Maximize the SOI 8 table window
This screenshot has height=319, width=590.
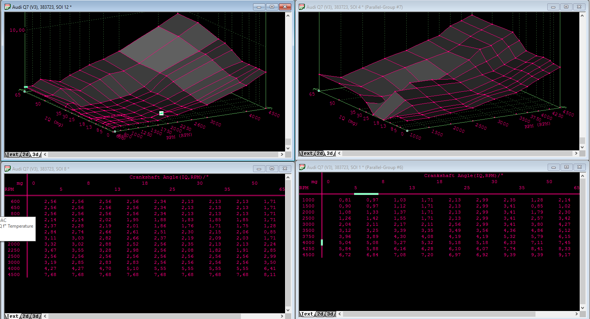pos(272,169)
